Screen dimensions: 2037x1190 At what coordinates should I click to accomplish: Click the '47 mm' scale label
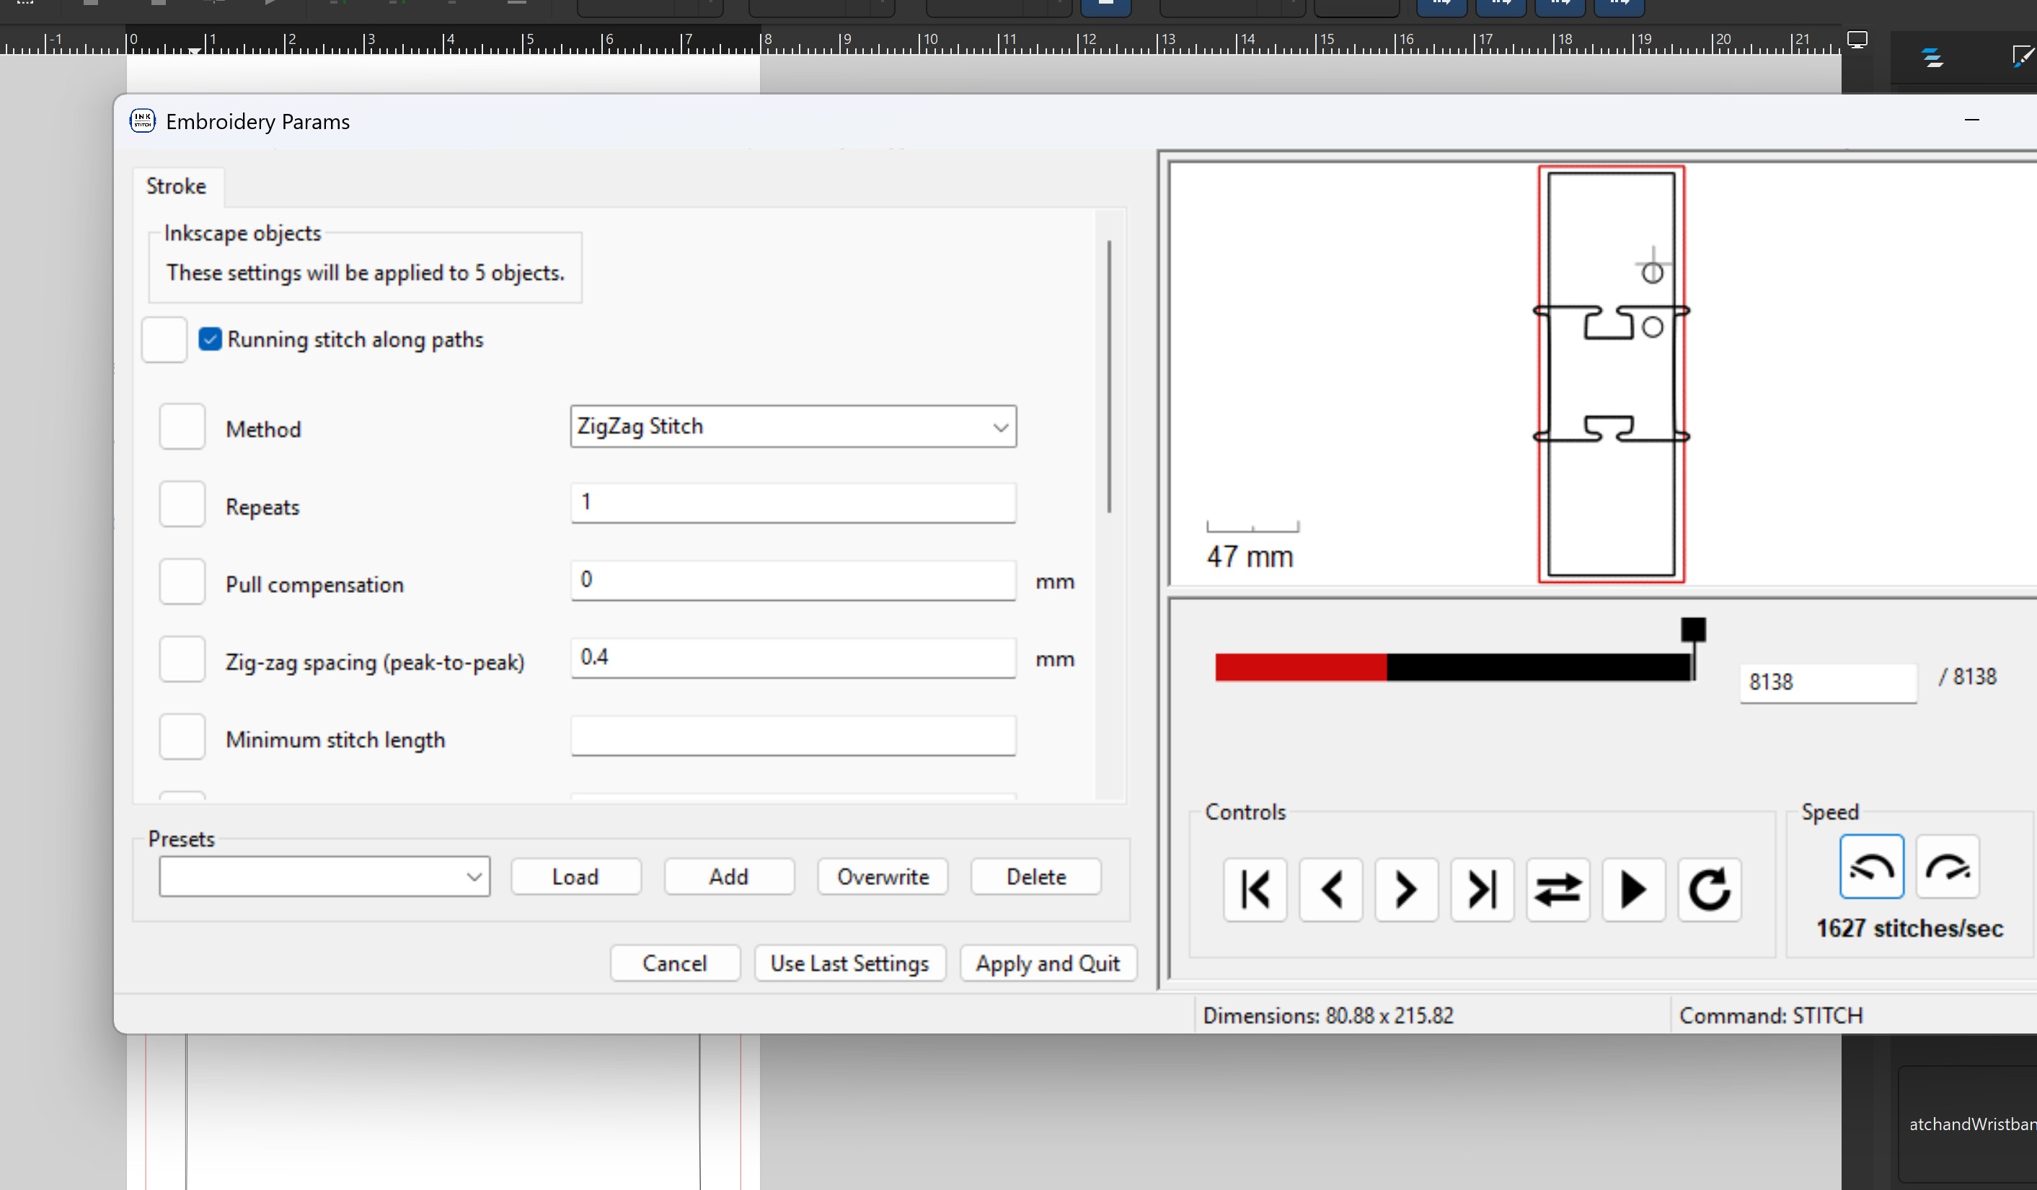1250,557
